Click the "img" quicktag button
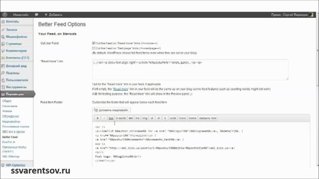 (145, 118)
